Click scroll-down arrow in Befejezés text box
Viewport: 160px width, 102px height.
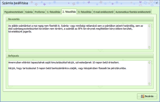[149, 84]
